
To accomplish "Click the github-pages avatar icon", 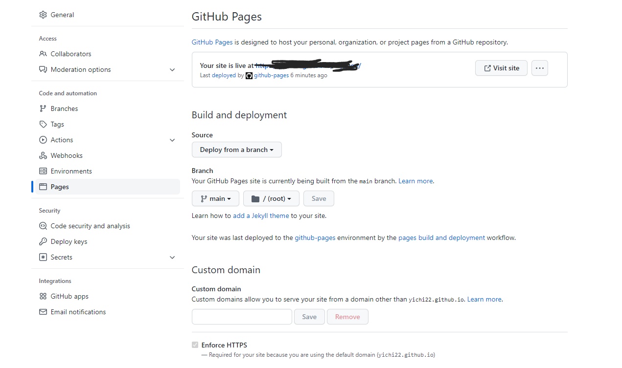I will pos(249,76).
